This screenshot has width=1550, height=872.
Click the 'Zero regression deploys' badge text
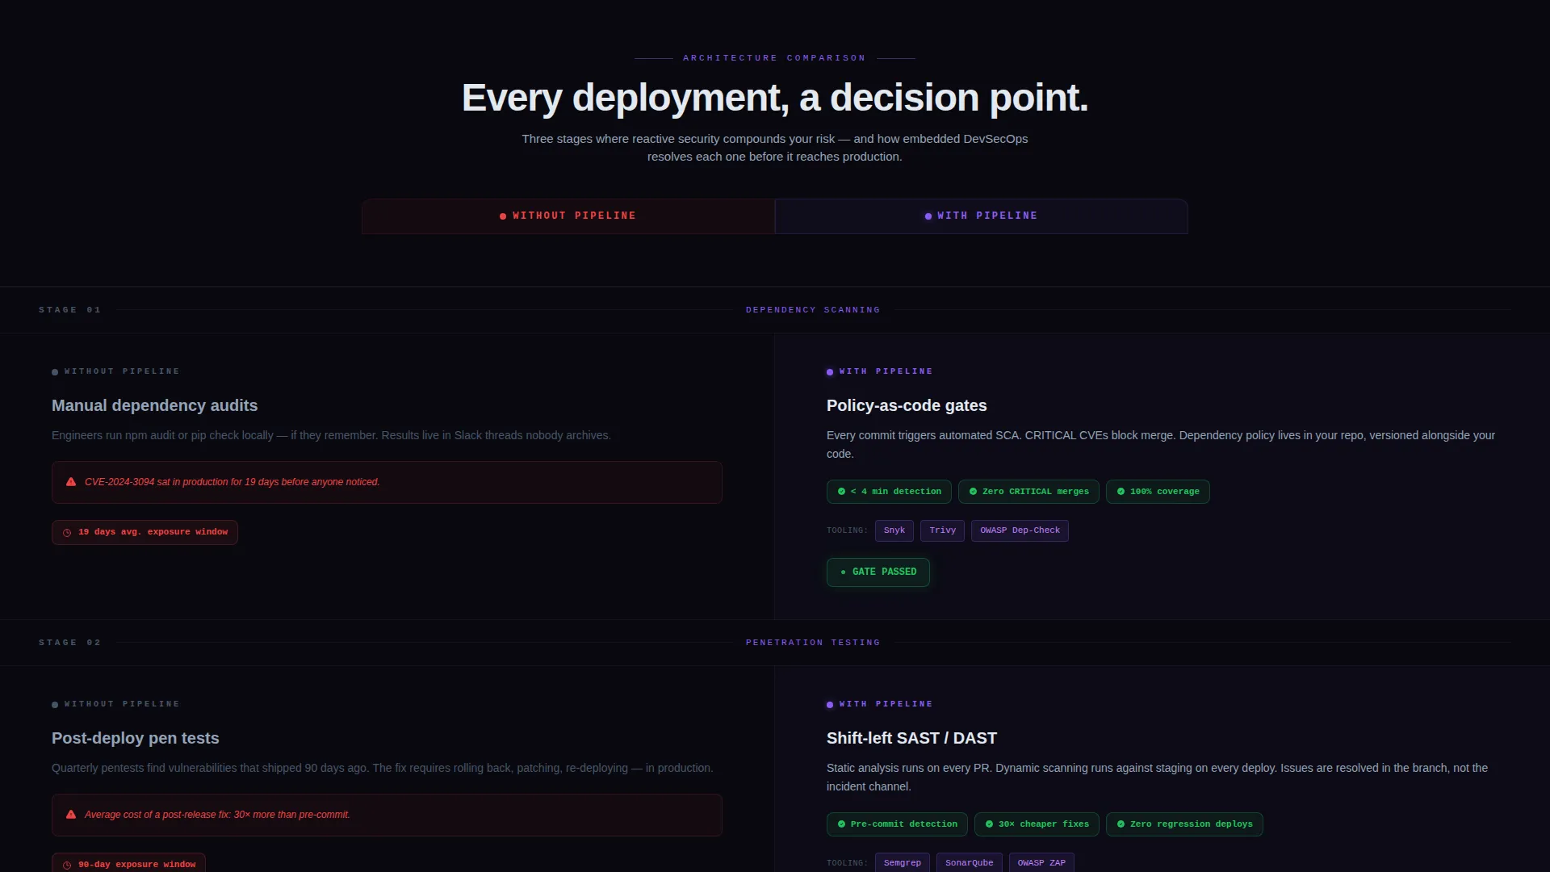point(1191,824)
